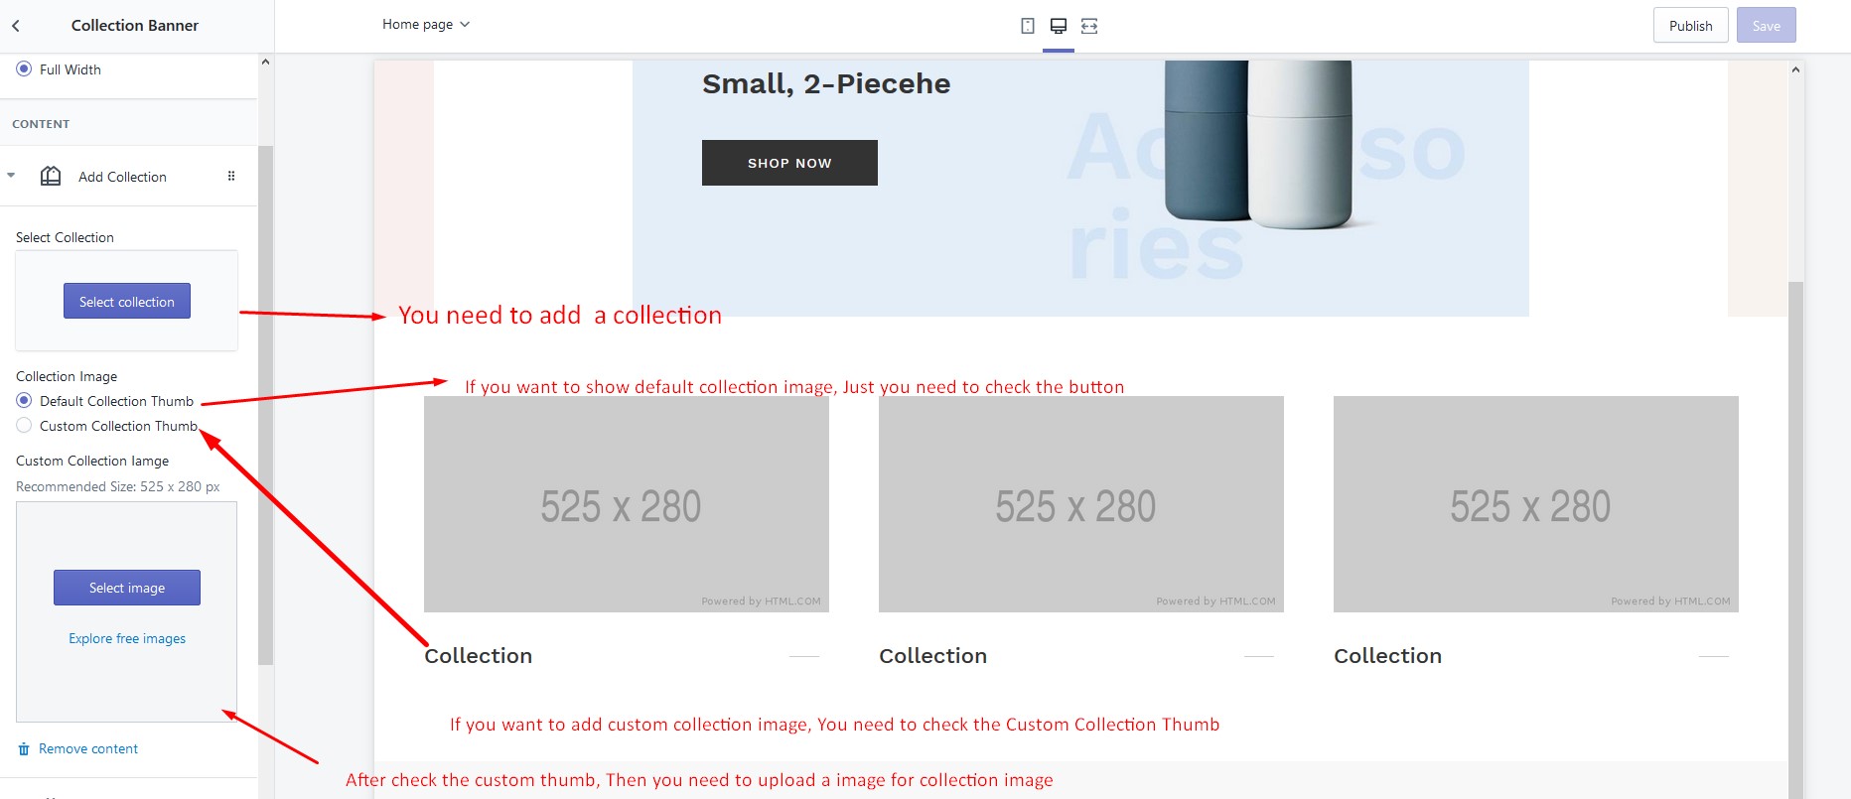Click the back arrow beside Collection Banner

pyautogui.click(x=16, y=26)
